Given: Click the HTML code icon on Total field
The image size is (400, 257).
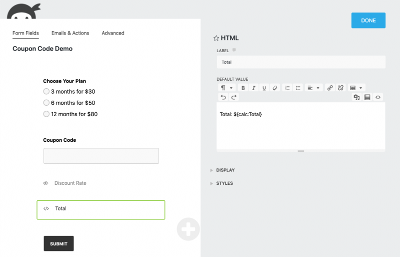Looking at the screenshot, I should click(46, 209).
